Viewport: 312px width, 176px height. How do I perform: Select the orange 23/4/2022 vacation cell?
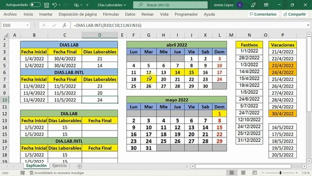[x=283, y=66]
